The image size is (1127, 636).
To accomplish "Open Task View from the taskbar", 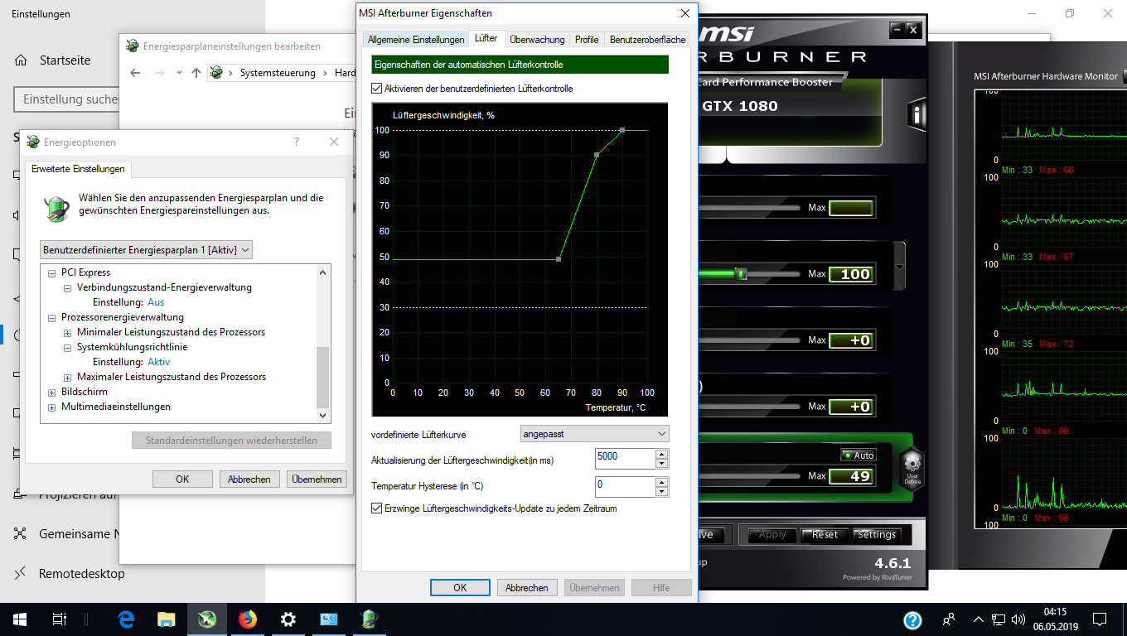I will (x=60, y=619).
